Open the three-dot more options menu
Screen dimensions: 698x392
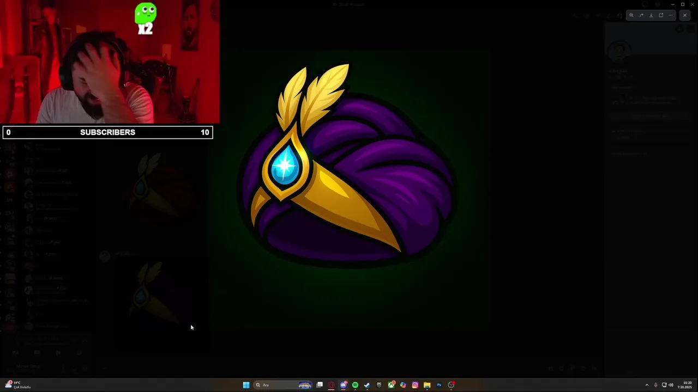point(671,15)
